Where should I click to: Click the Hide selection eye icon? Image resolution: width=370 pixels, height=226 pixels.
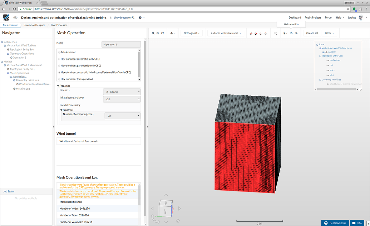click(x=290, y=33)
